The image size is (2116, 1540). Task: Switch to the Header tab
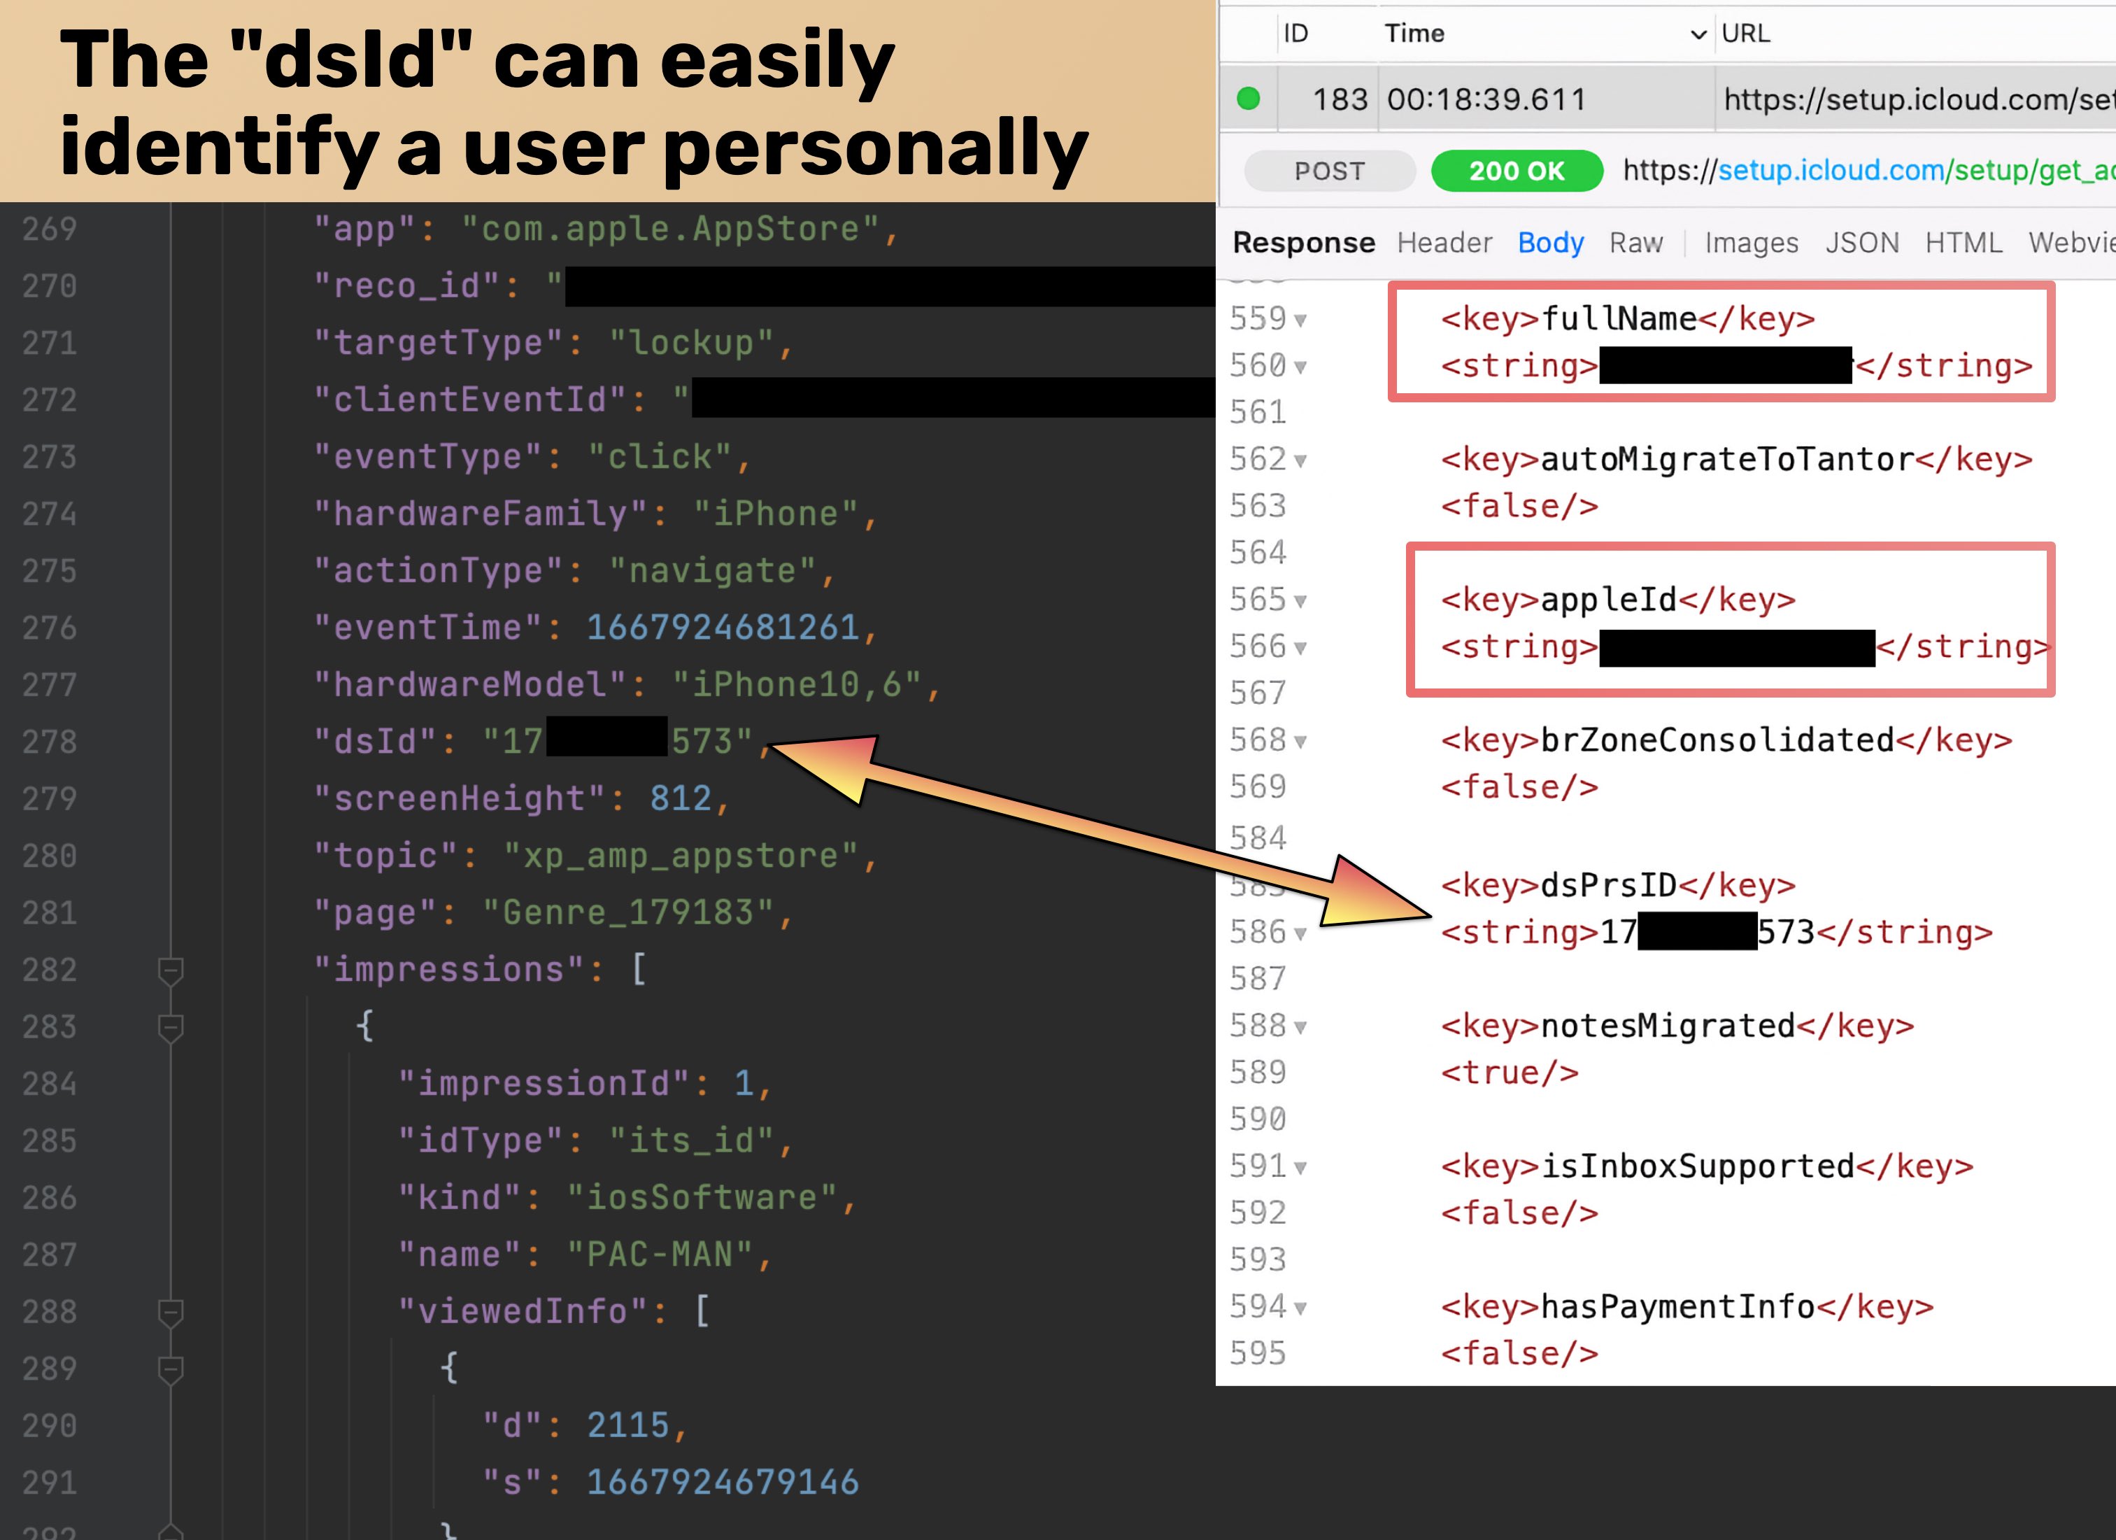1444,243
